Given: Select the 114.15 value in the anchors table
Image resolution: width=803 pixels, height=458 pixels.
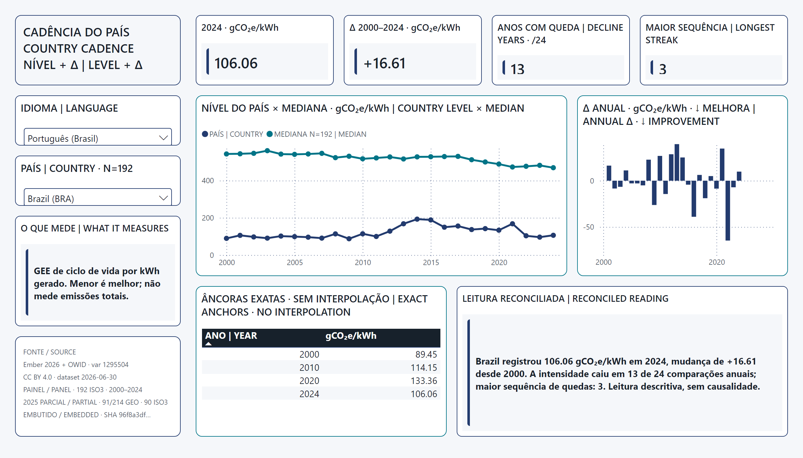Looking at the screenshot, I should (x=424, y=368).
